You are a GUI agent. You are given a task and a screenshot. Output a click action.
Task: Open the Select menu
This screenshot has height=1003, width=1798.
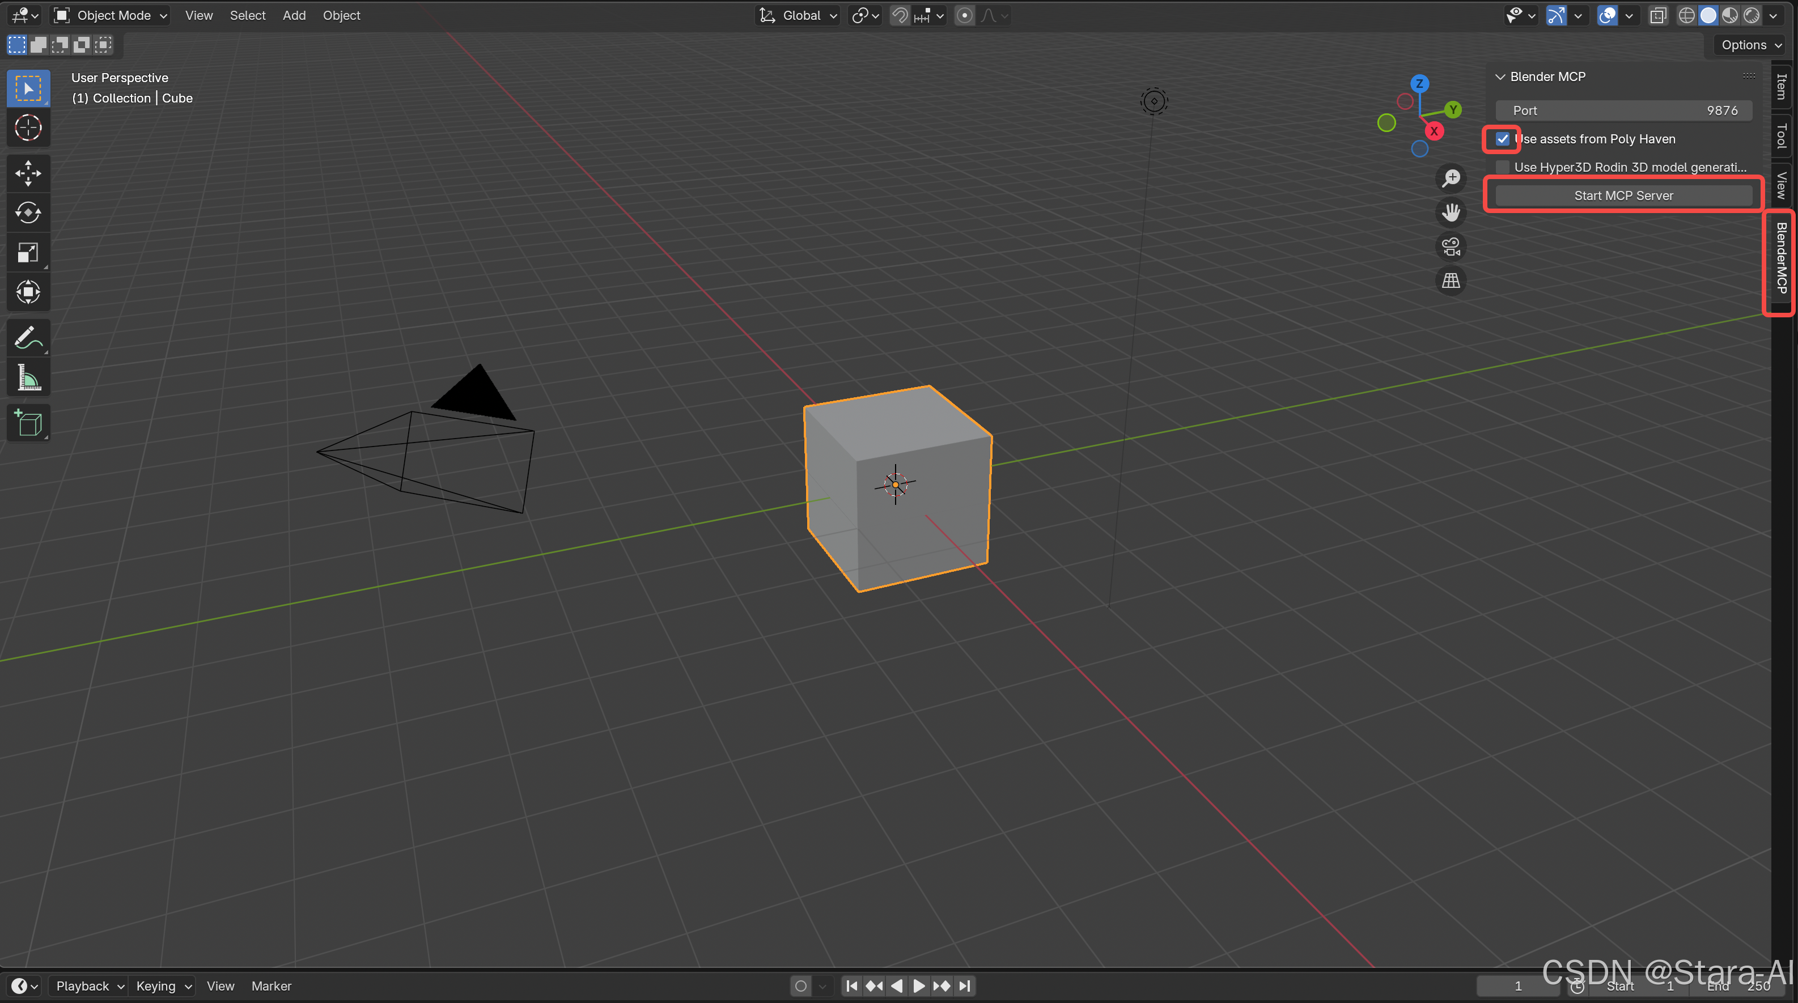tap(248, 15)
